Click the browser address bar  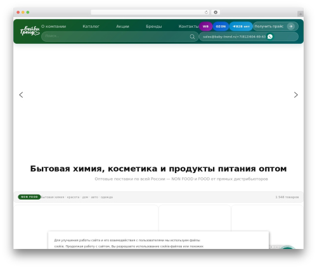coord(150,12)
